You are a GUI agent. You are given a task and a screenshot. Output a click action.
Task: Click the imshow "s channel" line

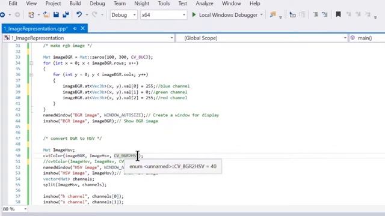(84, 202)
